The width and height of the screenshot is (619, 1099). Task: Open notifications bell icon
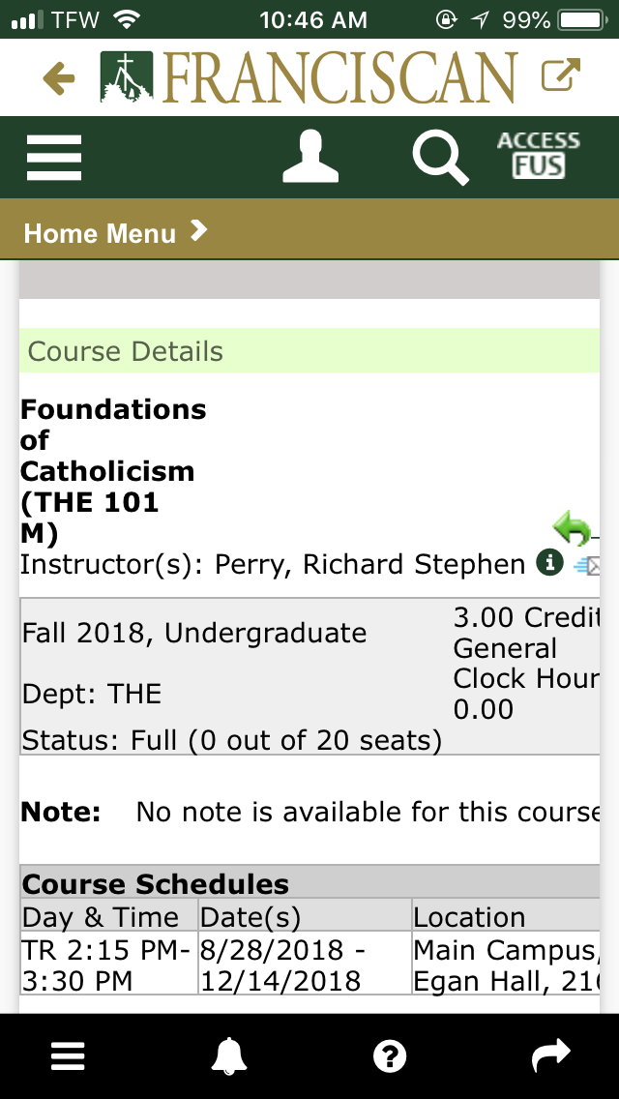(x=228, y=1056)
